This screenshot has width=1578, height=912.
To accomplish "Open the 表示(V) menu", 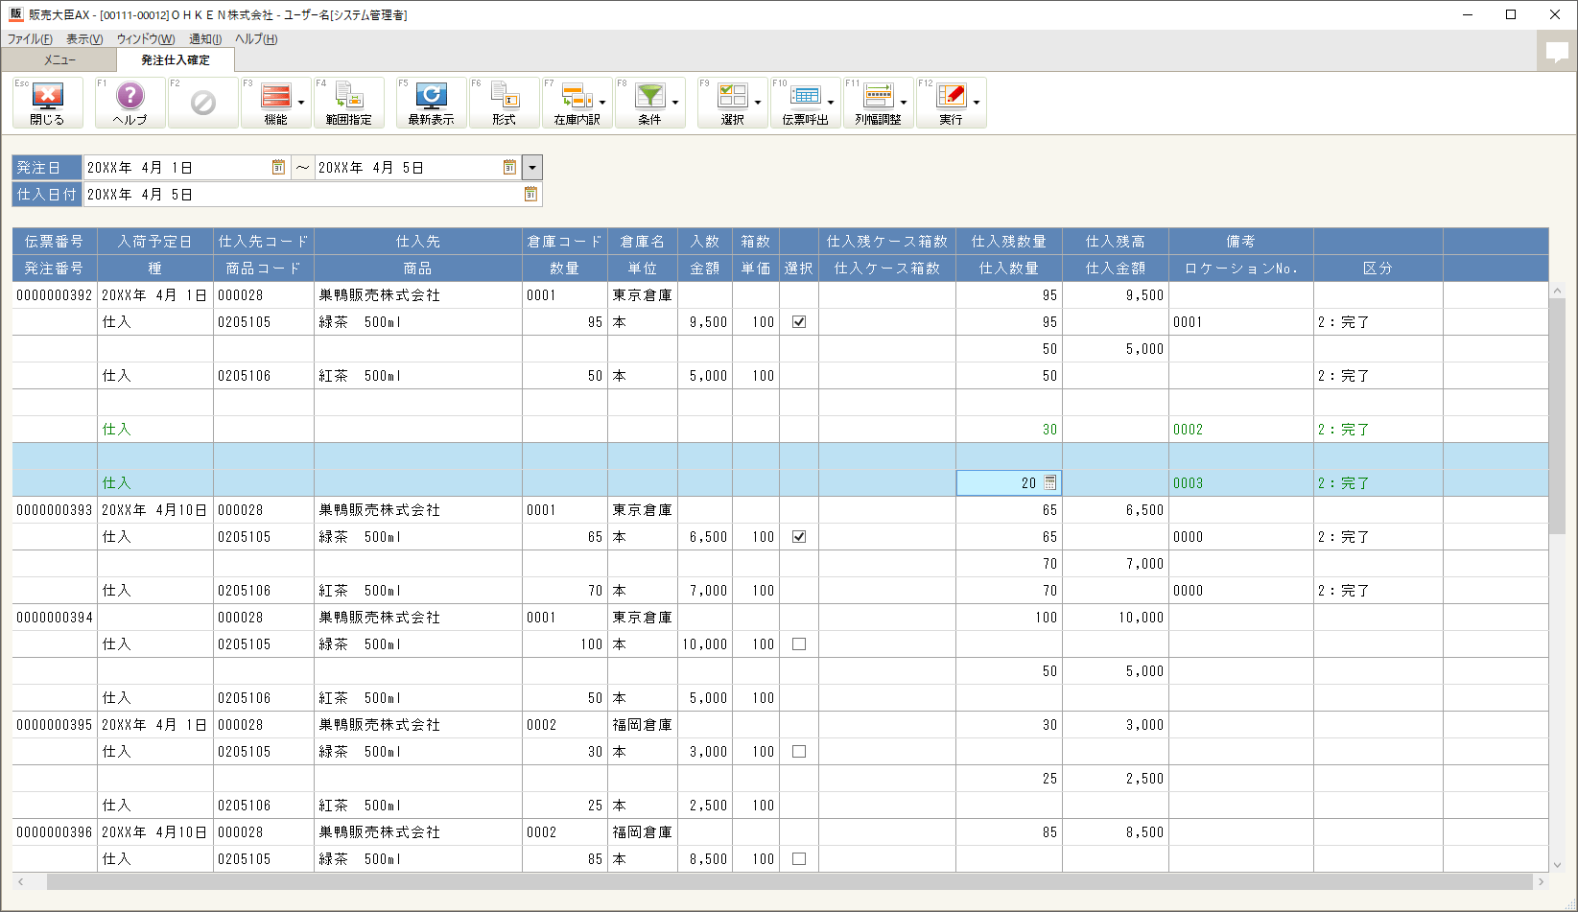I will 84,39.
